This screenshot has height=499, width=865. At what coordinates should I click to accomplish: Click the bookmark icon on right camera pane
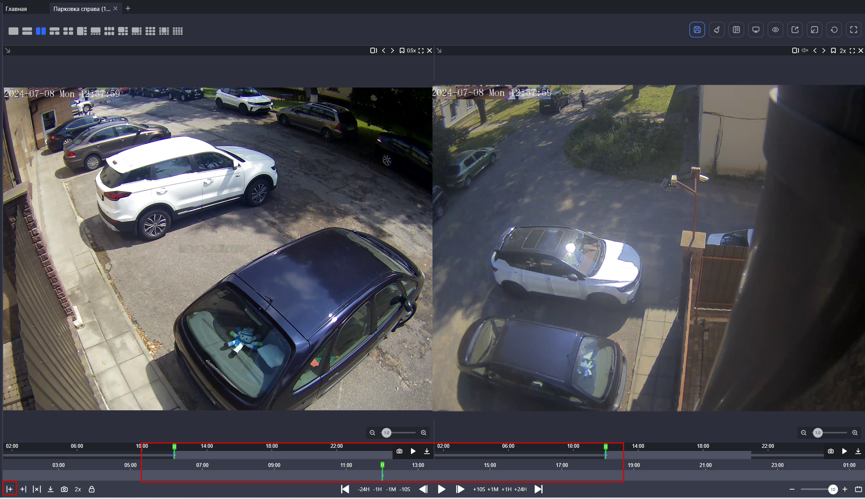point(833,50)
